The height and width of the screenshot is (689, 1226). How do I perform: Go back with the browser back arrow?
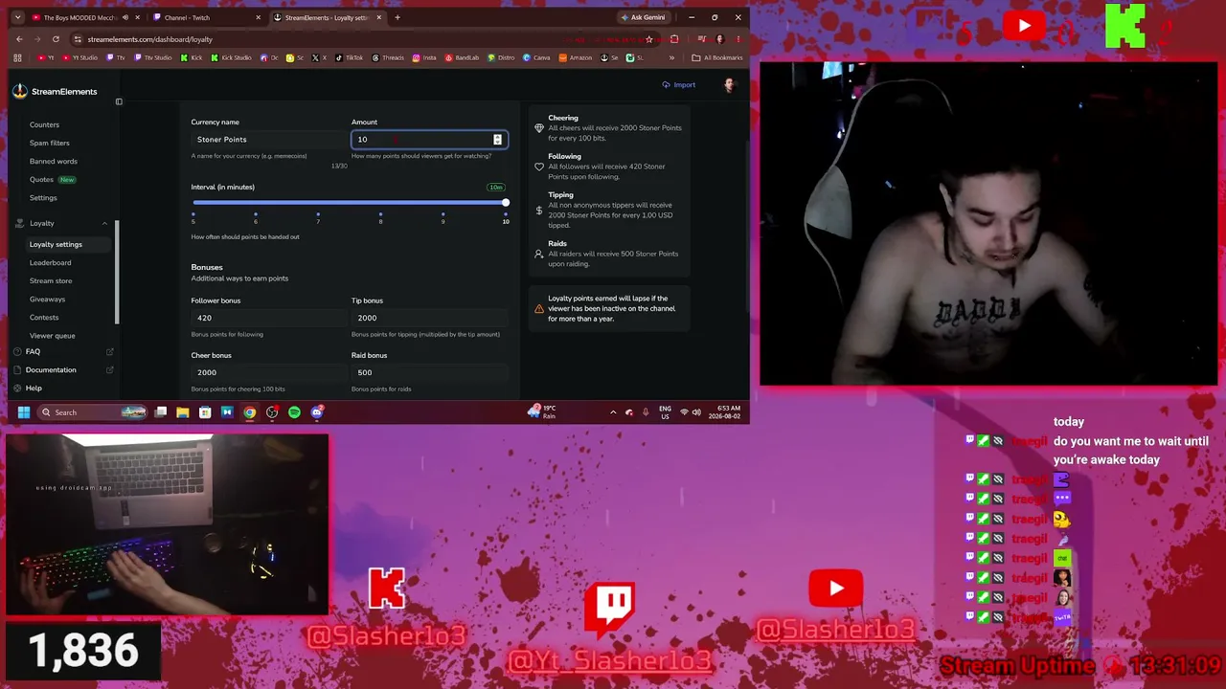(x=19, y=39)
